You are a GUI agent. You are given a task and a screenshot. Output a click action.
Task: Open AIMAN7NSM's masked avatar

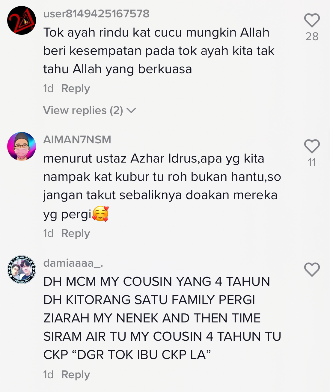pyautogui.click(x=22, y=146)
